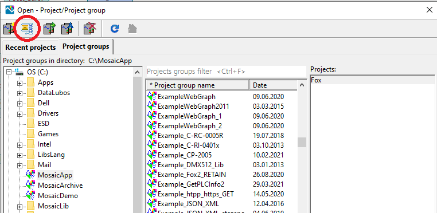
Task: Click the ESD folder icon
Action: point(30,123)
